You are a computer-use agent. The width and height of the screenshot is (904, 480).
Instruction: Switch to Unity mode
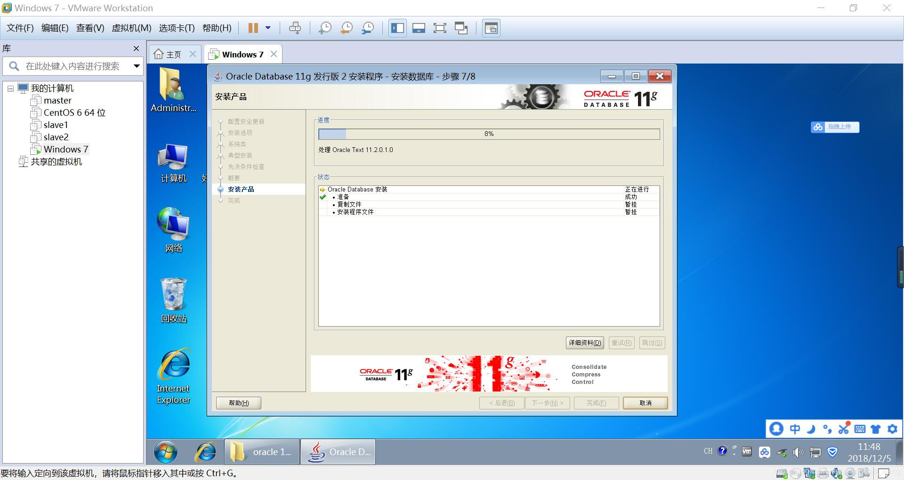click(461, 28)
